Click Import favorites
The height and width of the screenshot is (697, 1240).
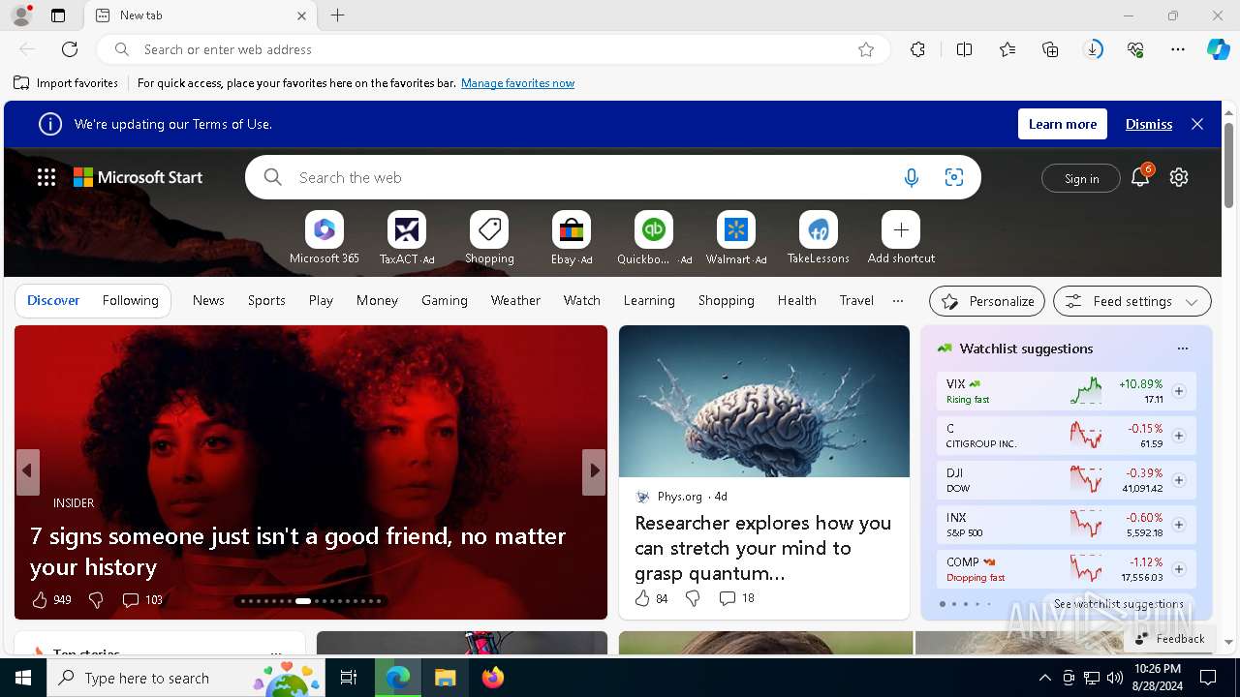66,83
